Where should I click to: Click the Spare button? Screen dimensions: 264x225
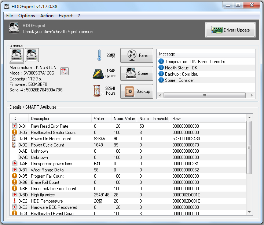point(137,73)
